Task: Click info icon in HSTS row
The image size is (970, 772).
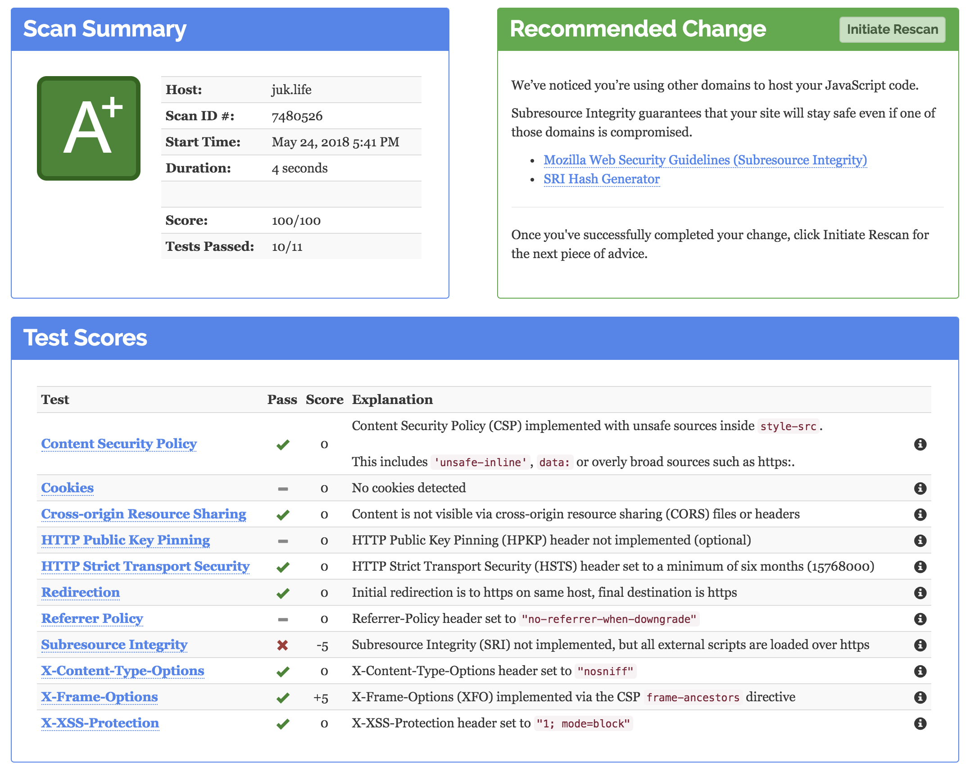Action: coord(920,567)
